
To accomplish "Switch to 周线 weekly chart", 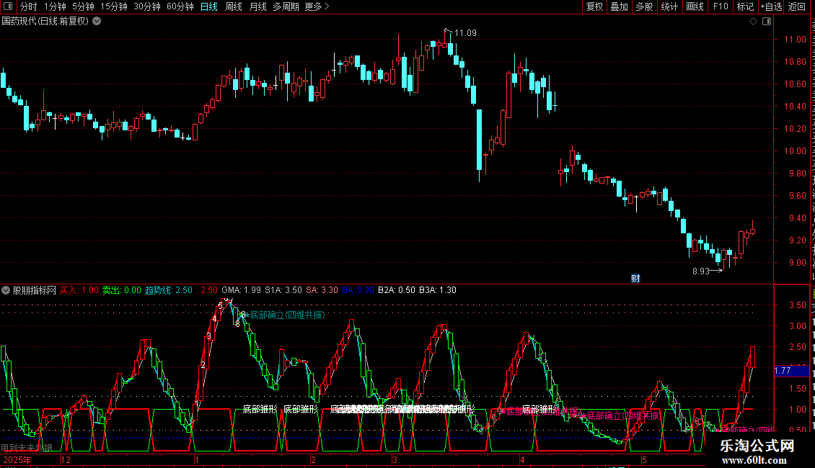I will click(x=234, y=6).
